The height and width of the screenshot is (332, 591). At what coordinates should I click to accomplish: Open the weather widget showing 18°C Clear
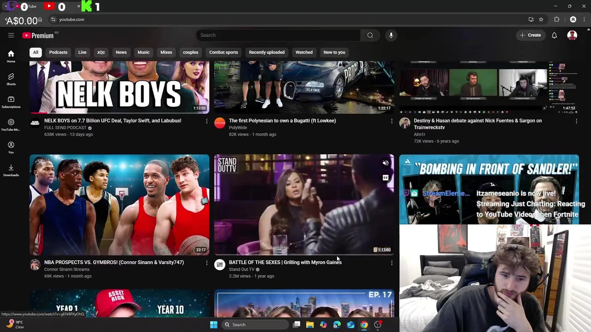coord(15,325)
